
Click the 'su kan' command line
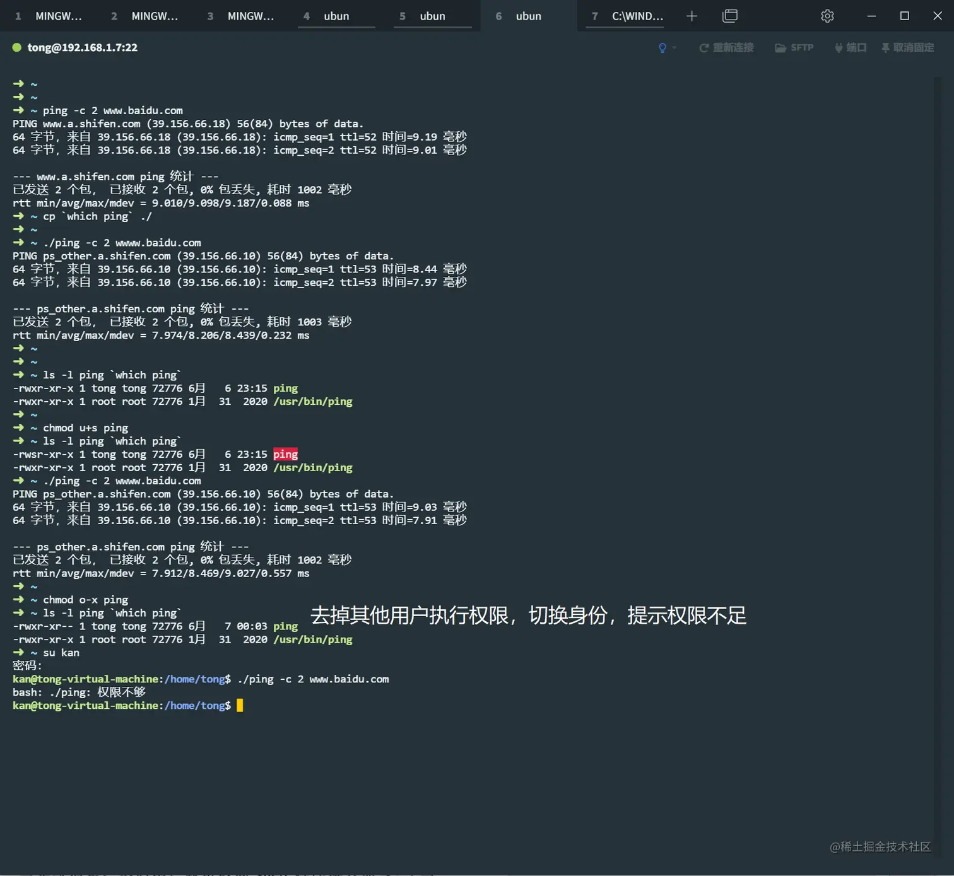[61, 653]
